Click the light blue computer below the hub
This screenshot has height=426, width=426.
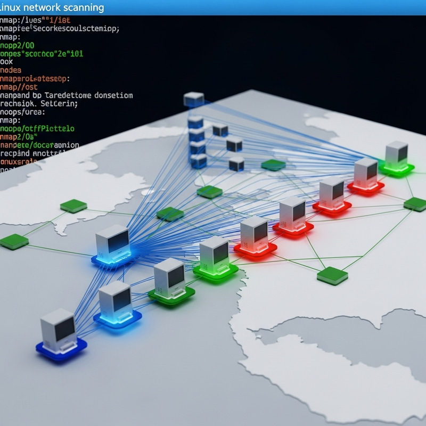(x=116, y=301)
